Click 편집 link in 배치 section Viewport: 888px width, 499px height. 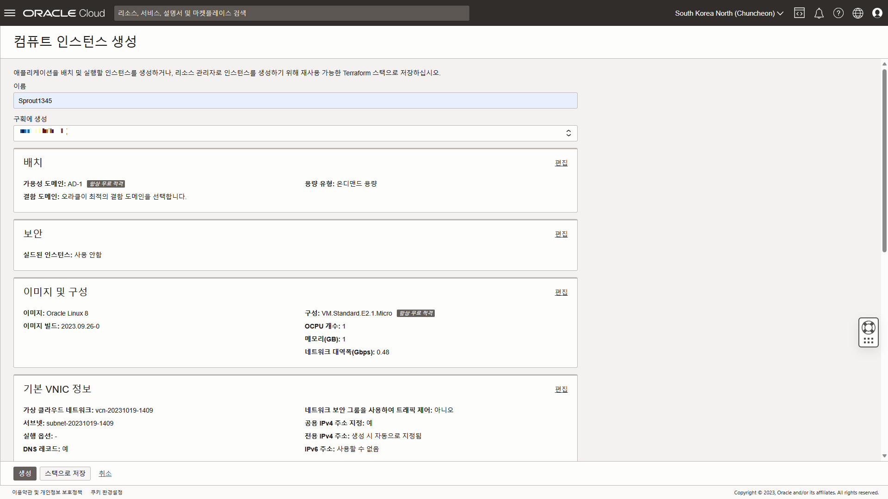pyautogui.click(x=561, y=163)
